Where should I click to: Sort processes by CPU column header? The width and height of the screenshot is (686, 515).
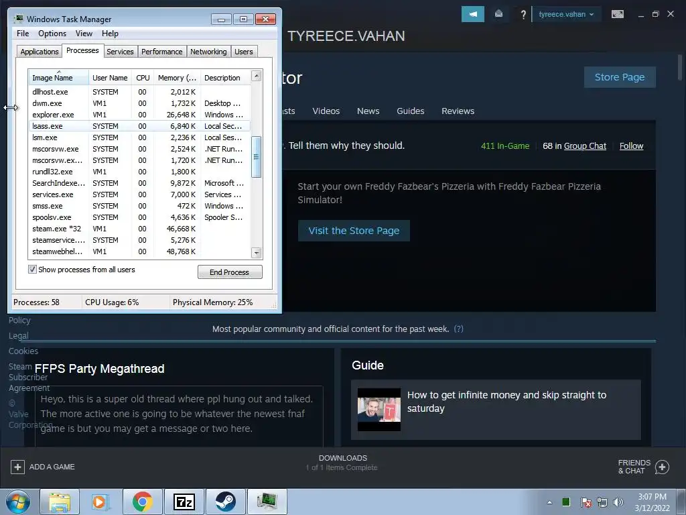click(143, 78)
